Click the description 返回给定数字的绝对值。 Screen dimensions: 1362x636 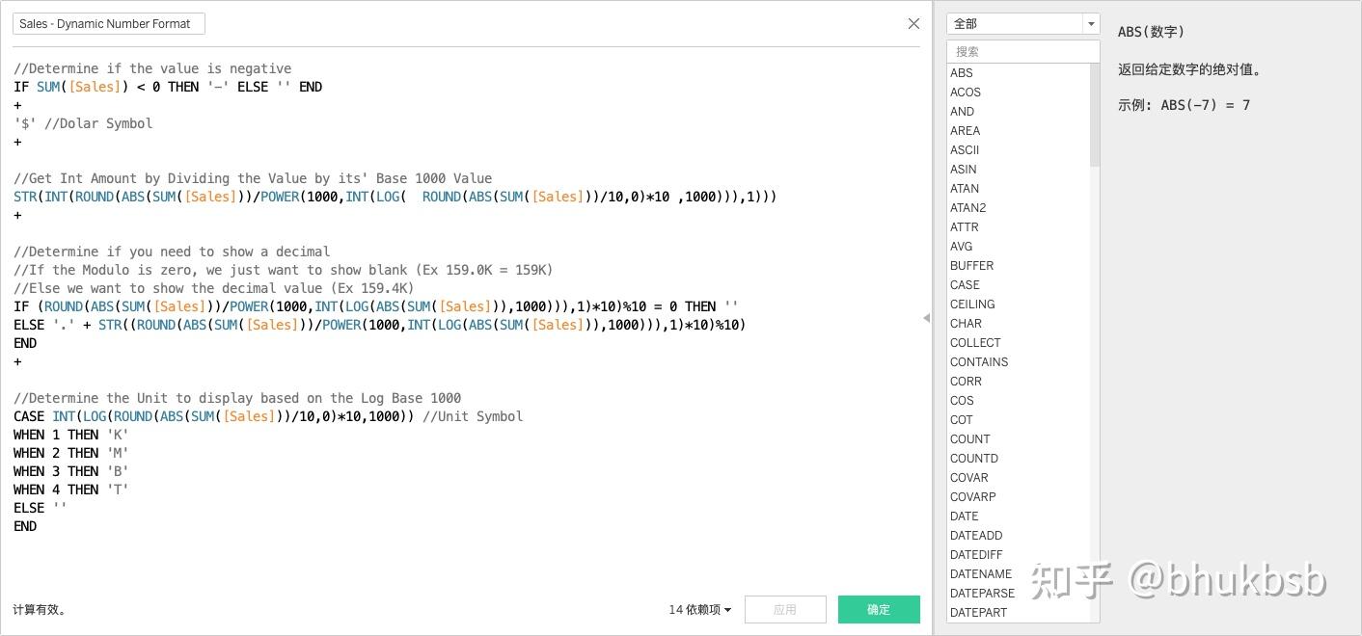click(x=1189, y=69)
